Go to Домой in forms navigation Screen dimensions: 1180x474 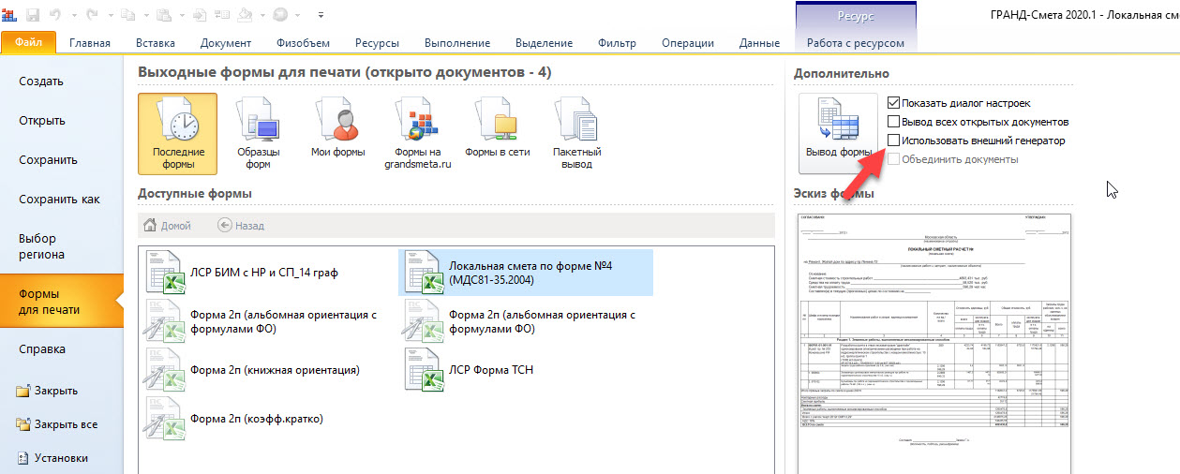(167, 226)
